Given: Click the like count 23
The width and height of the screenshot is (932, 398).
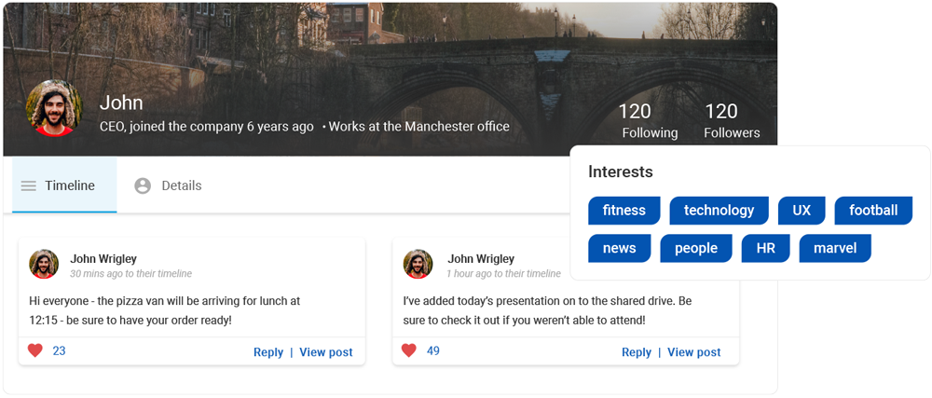Looking at the screenshot, I should point(59,351).
